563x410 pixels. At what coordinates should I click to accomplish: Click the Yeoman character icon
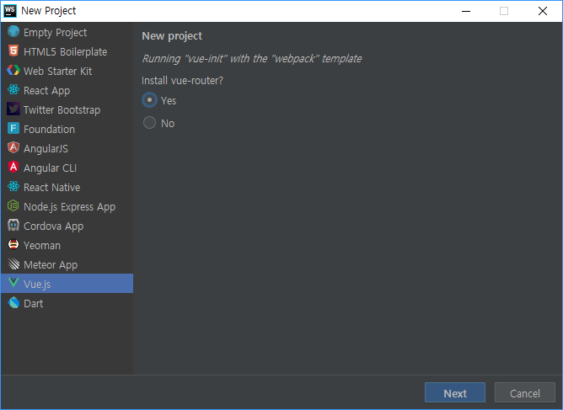tap(13, 245)
